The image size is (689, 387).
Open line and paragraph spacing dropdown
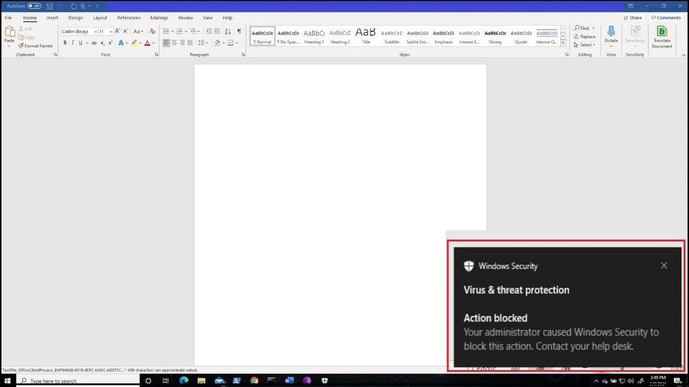(x=202, y=43)
